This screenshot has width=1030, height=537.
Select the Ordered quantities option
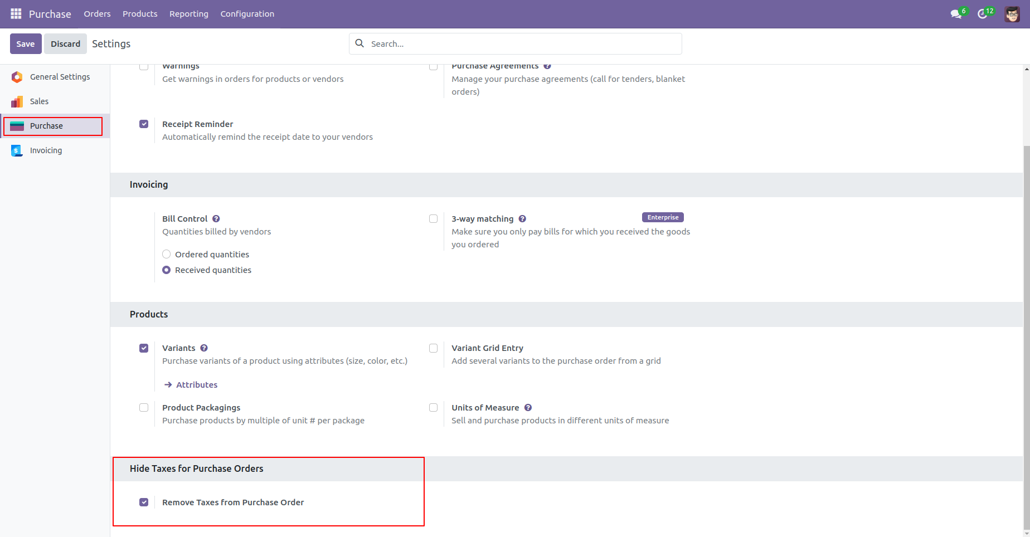(166, 254)
